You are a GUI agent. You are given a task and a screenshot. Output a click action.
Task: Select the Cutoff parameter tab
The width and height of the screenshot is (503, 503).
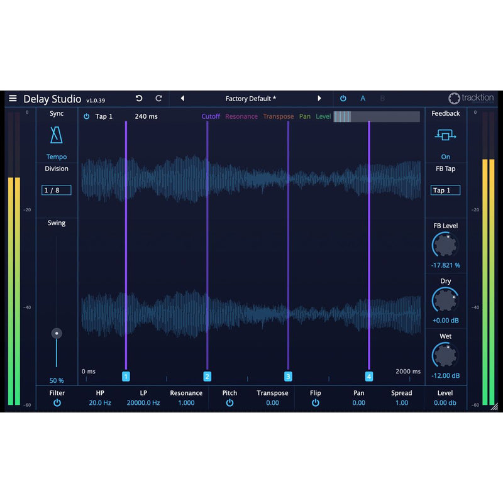point(211,116)
